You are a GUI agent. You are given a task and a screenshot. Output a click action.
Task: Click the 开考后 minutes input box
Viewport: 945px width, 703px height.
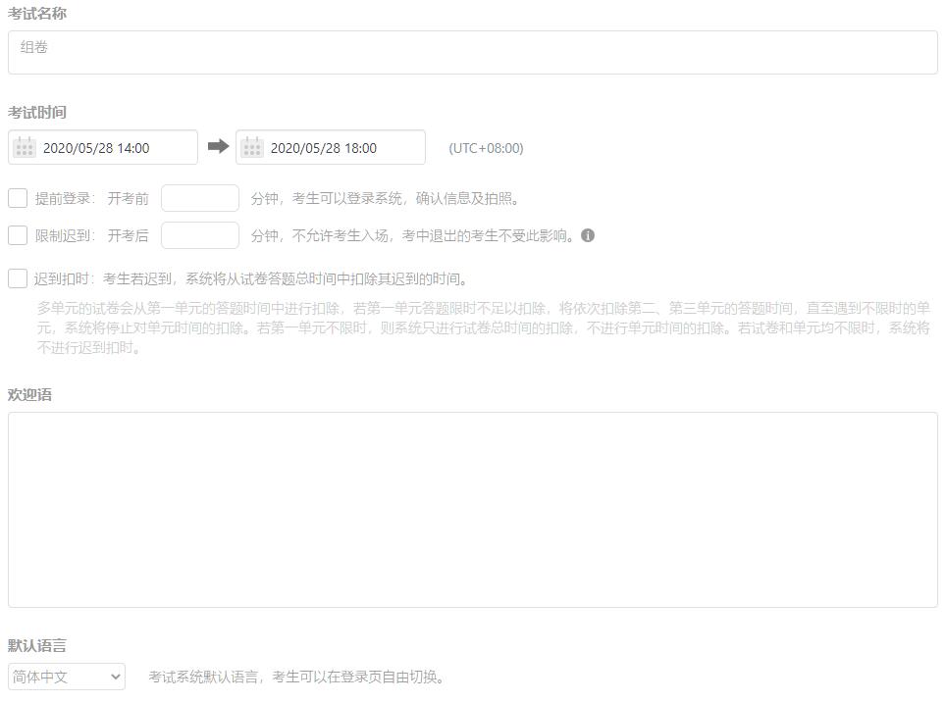pyautogui.click(x=200, y=235)
